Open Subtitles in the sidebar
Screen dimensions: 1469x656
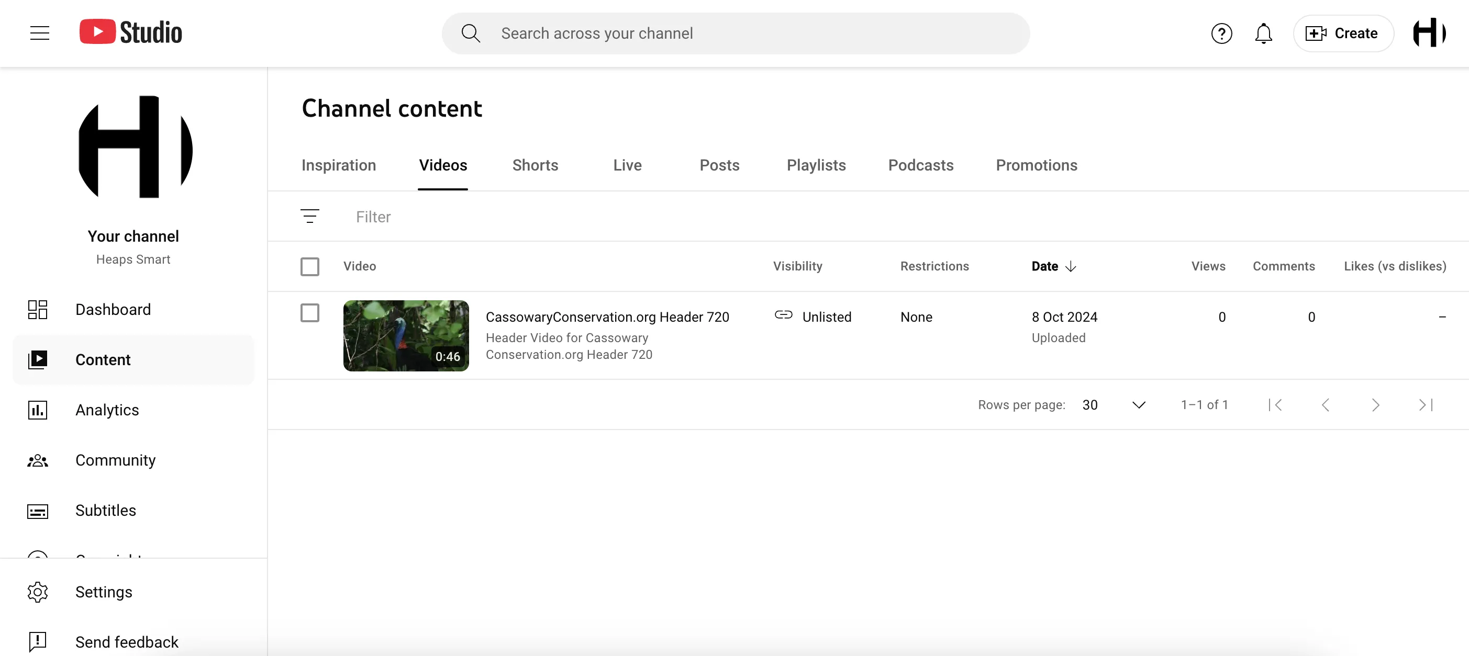[133, 510]
